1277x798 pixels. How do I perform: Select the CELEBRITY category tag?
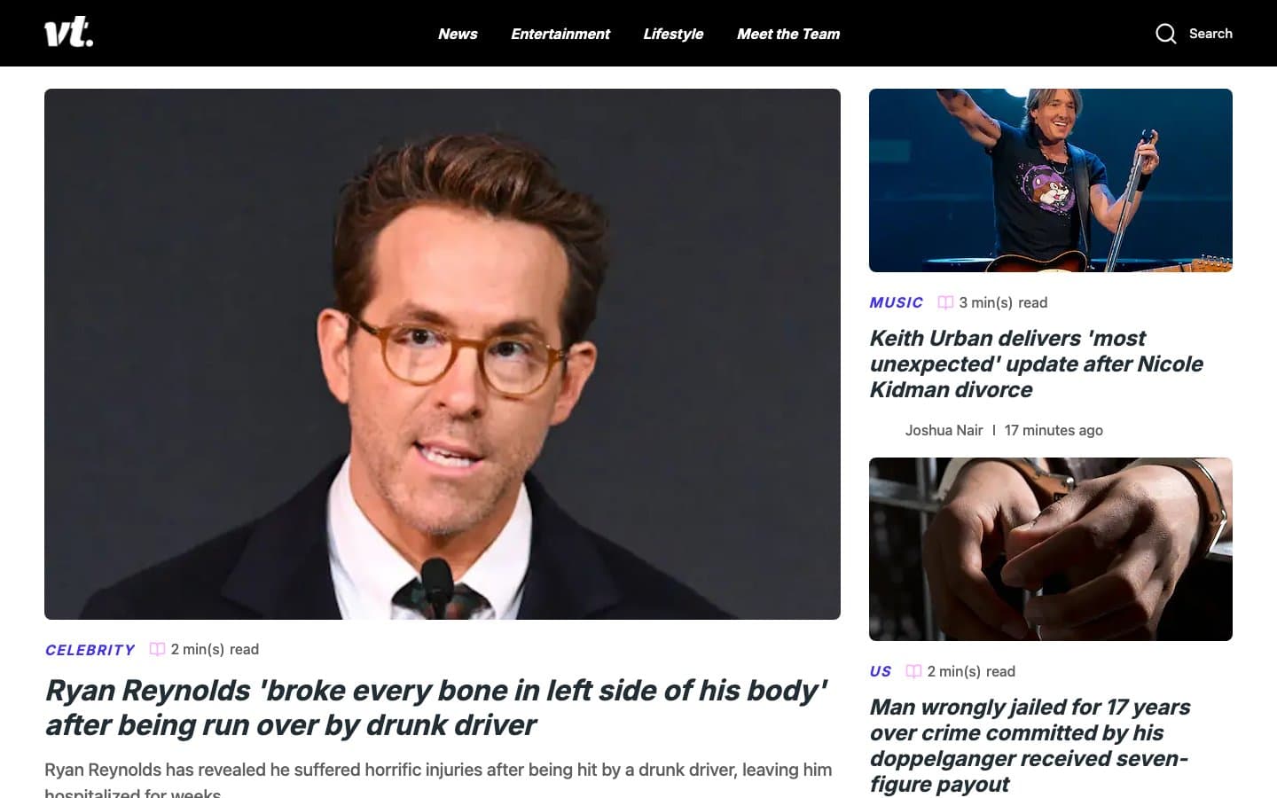[x=90, y=650]
